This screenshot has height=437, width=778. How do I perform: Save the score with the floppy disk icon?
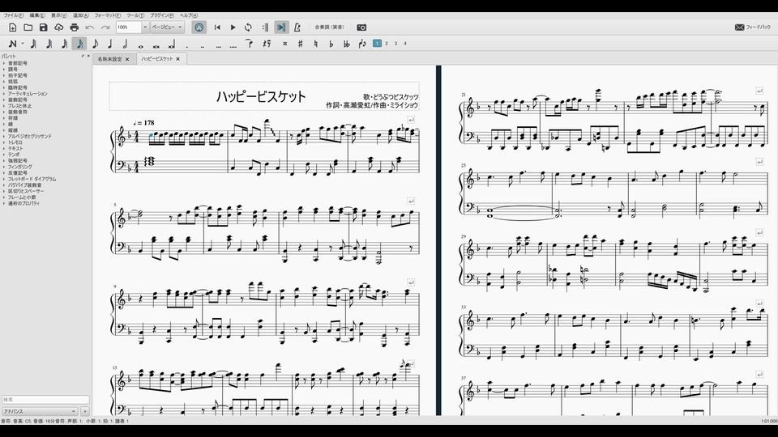[x=44, y=28]
